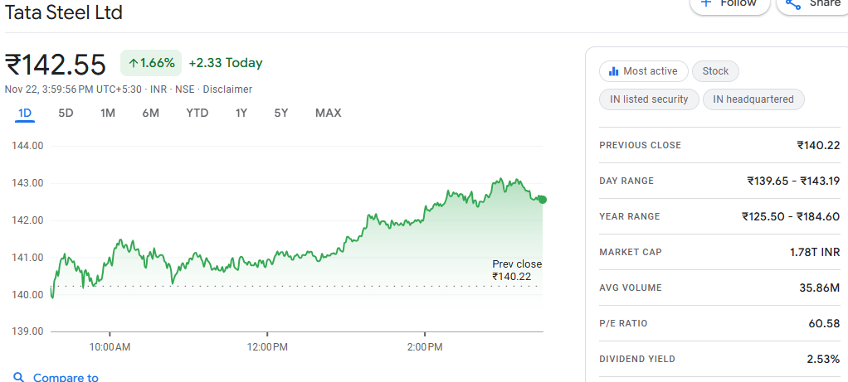
Task: View the 5Y price history
Action: pos(281,113)
